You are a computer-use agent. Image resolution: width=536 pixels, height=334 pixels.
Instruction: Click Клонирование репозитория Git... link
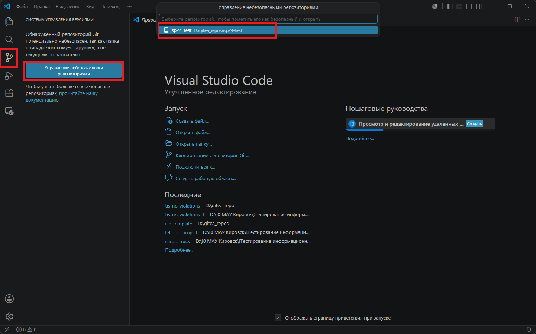coord(212,155)
